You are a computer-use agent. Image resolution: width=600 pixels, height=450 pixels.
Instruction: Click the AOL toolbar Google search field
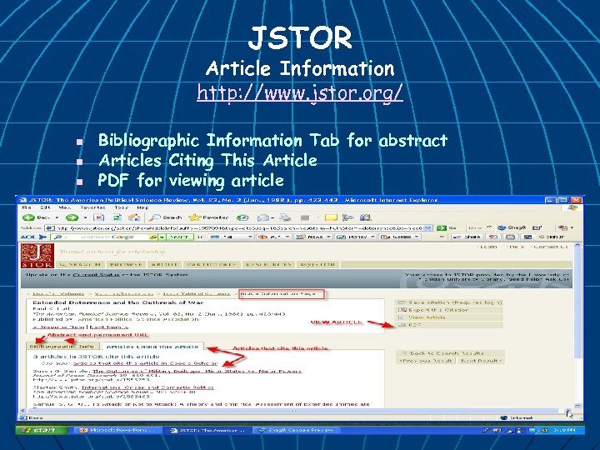click(x=106, y=237)
